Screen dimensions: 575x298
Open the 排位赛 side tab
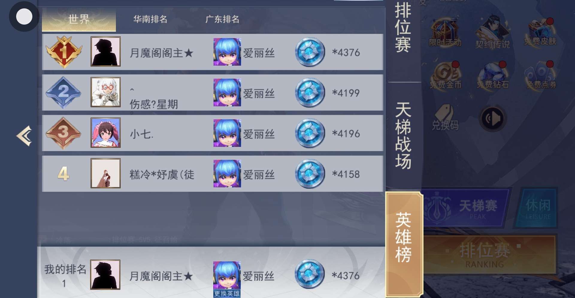(x=403, y=28)
